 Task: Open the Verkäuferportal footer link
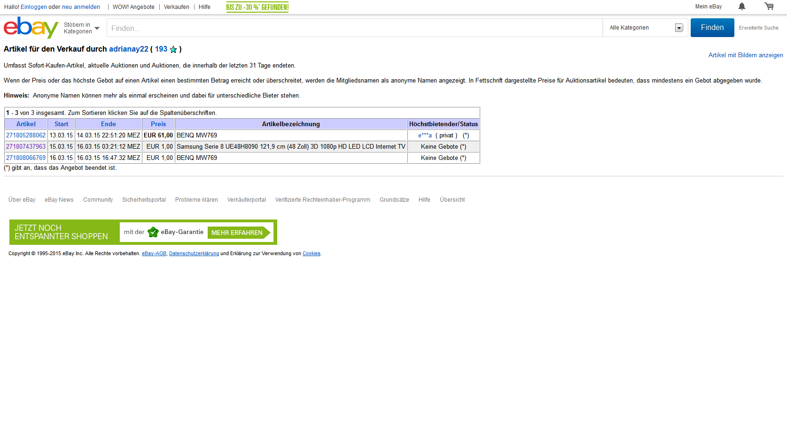(x=247, y=200)
